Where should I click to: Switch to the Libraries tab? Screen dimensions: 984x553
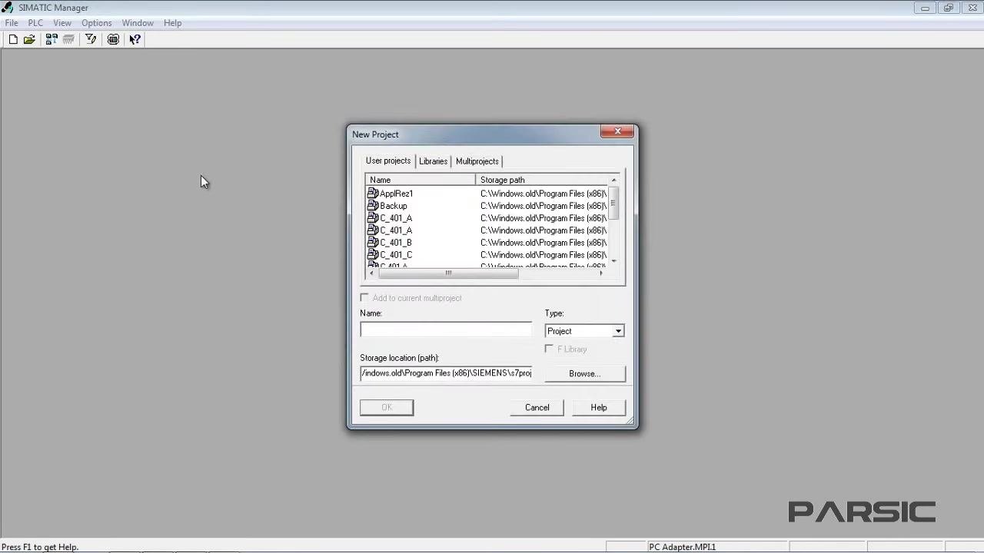tap(433, 161)
